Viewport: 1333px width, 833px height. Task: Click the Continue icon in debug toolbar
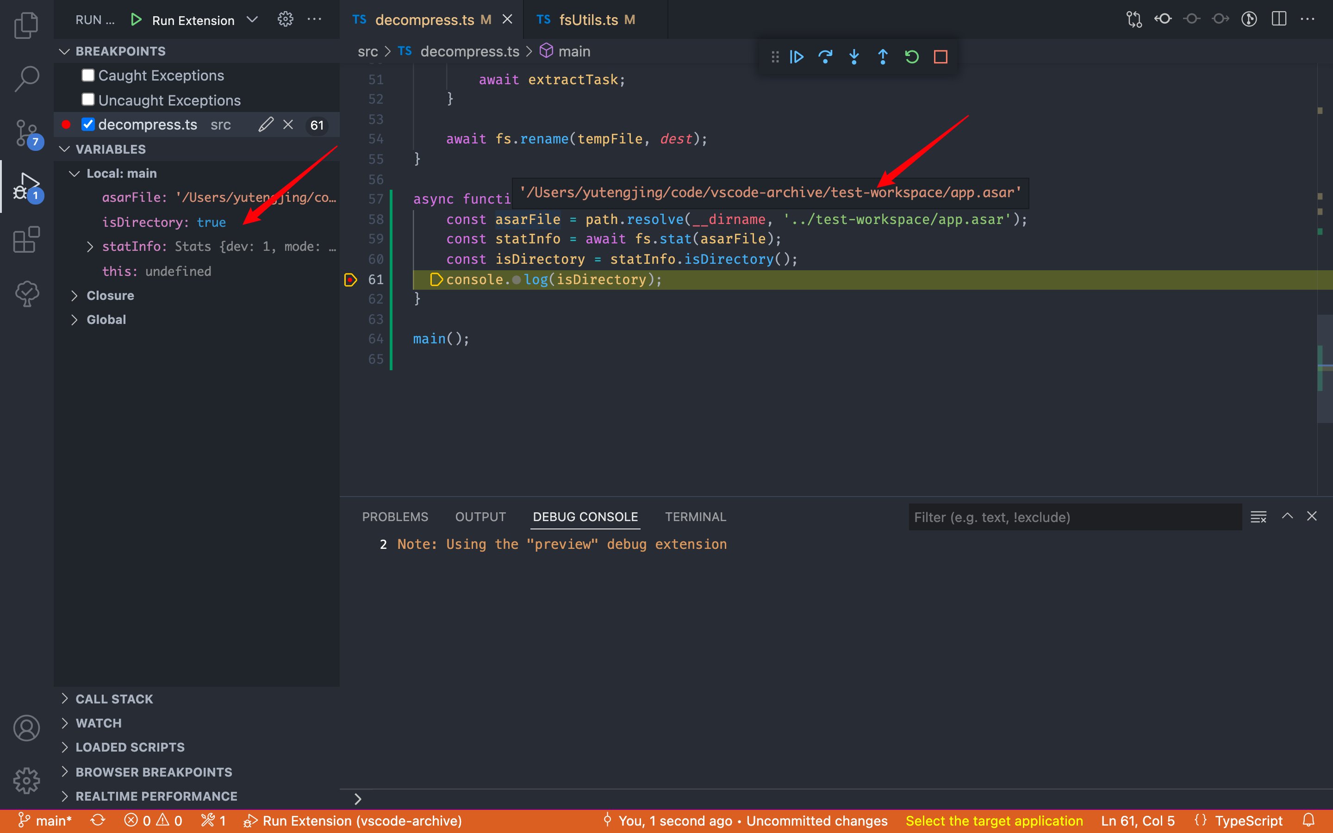point(797,56)
